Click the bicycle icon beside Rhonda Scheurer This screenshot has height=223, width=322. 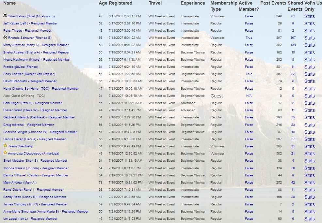pos(5,37)
